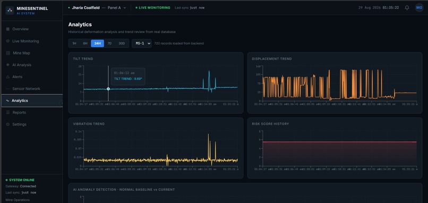Click the LIVE MONITORING status indicator

click(153, 7)
